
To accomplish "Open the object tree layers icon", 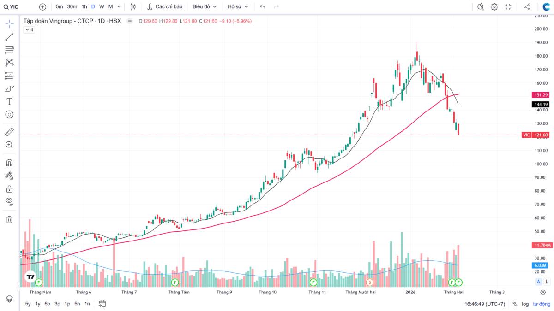I will tap(9, 299).
